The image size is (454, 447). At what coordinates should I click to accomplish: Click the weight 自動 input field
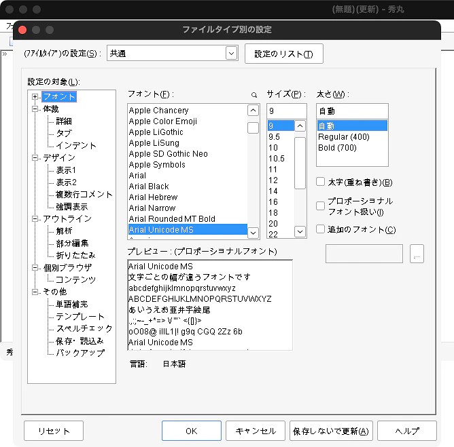[352, 111]
